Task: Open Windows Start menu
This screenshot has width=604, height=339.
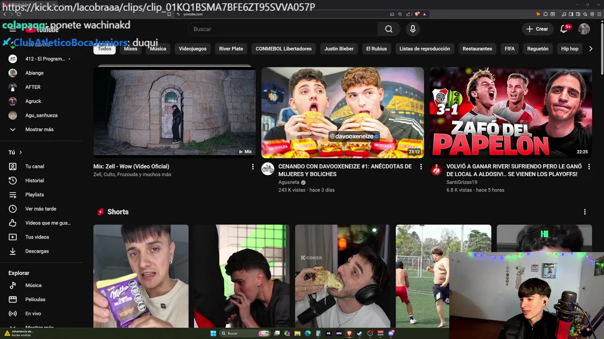Action: (x=213, y=333)
